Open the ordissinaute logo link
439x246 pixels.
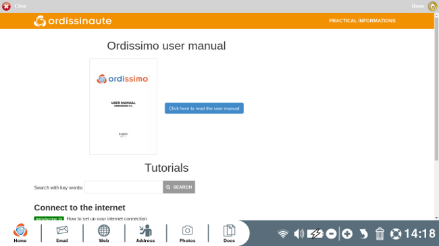click(73, 21)
